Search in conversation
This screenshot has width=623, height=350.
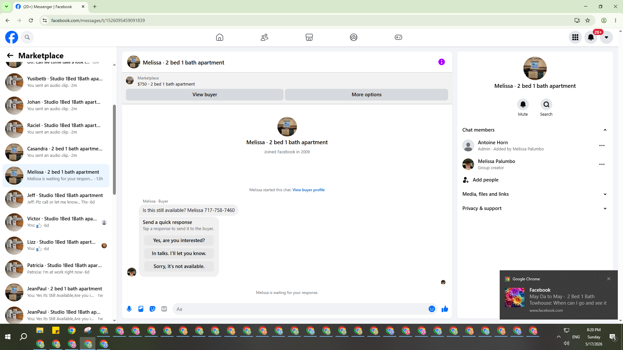click(x=546, y=104)
